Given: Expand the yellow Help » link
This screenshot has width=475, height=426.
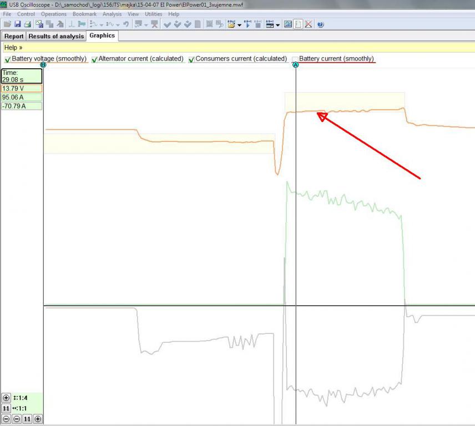Looking at the screenshot, I should tap(13, 48).
